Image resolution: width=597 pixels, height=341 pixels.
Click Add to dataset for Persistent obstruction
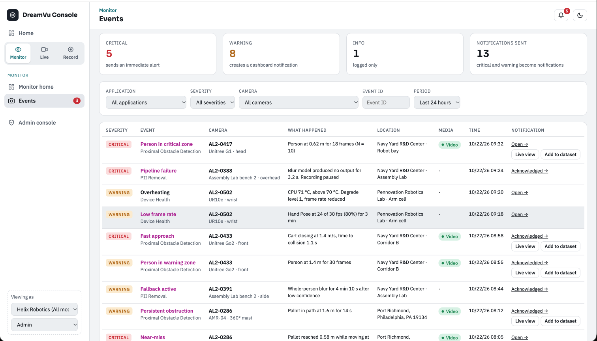(560, 321)
